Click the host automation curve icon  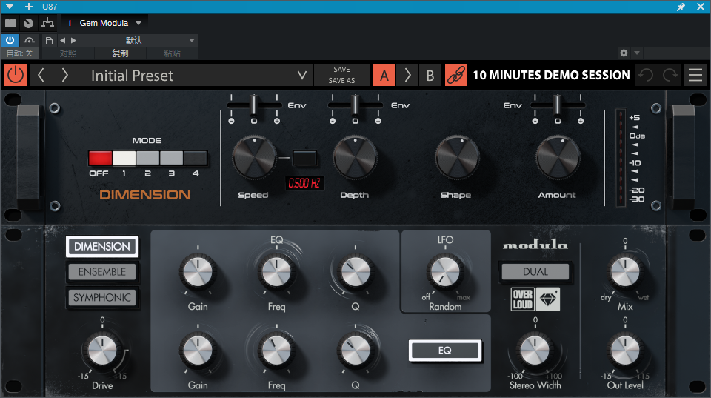click(29, 40)
